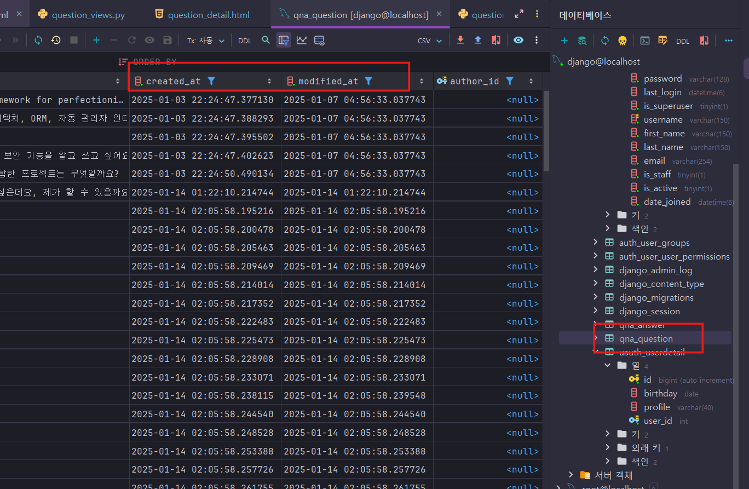The width and height of the screenshot is (749, 489).
Task: Close the qna_question [django@localhost] tab
Action: [439, 14]
